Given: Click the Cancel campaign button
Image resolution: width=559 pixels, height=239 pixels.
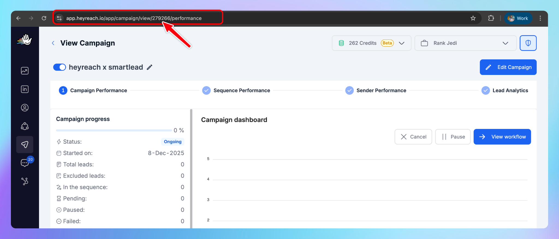Looking at the screenshot, I should coord(413,137).
